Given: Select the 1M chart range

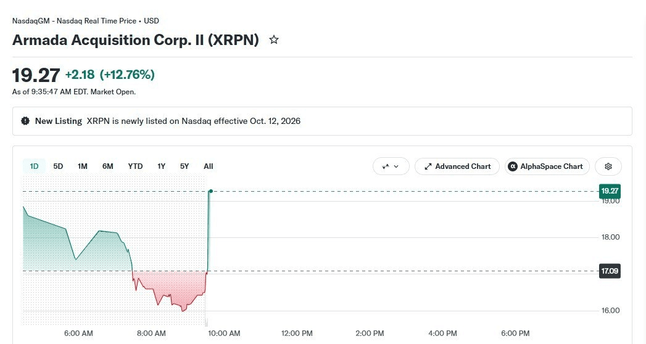Looking at the screenshot, I should pyautogui.click(x=83, y=166).
